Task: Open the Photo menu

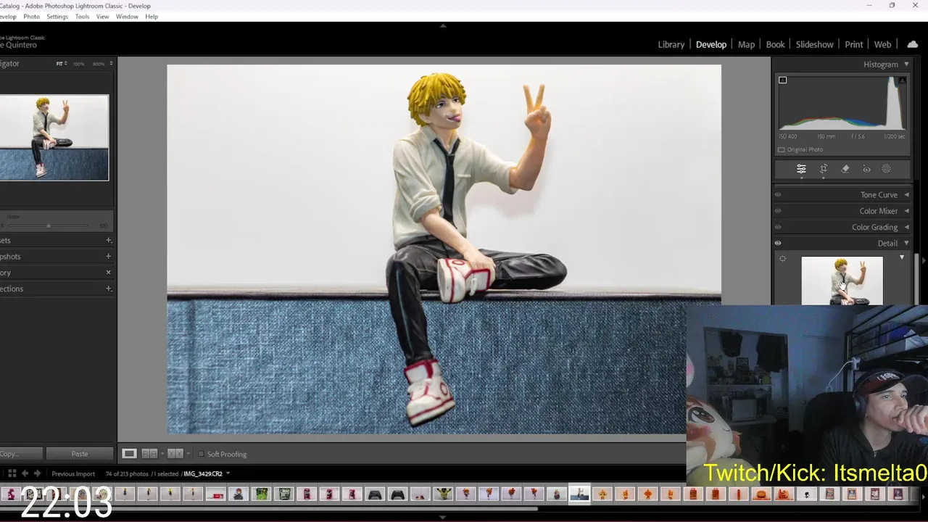Action: [x=31, y=17]
